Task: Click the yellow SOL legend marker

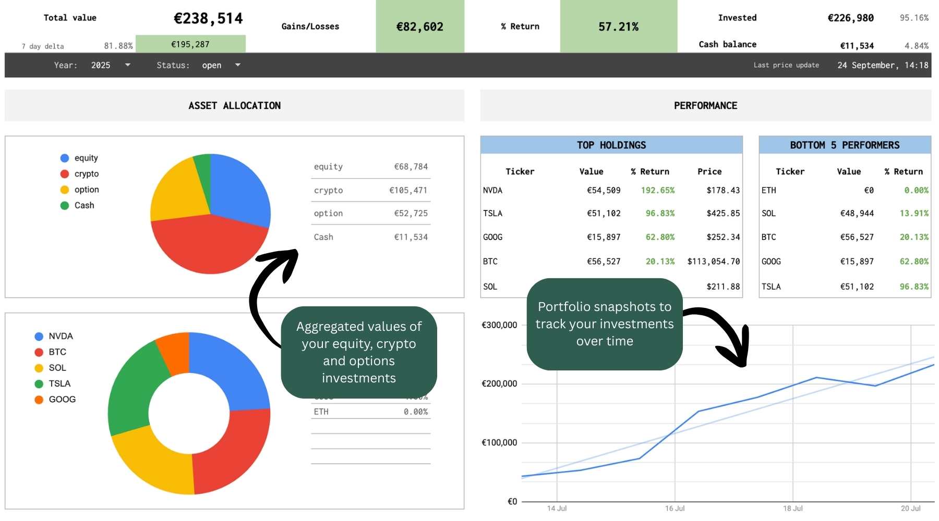Action: (39, 368)
